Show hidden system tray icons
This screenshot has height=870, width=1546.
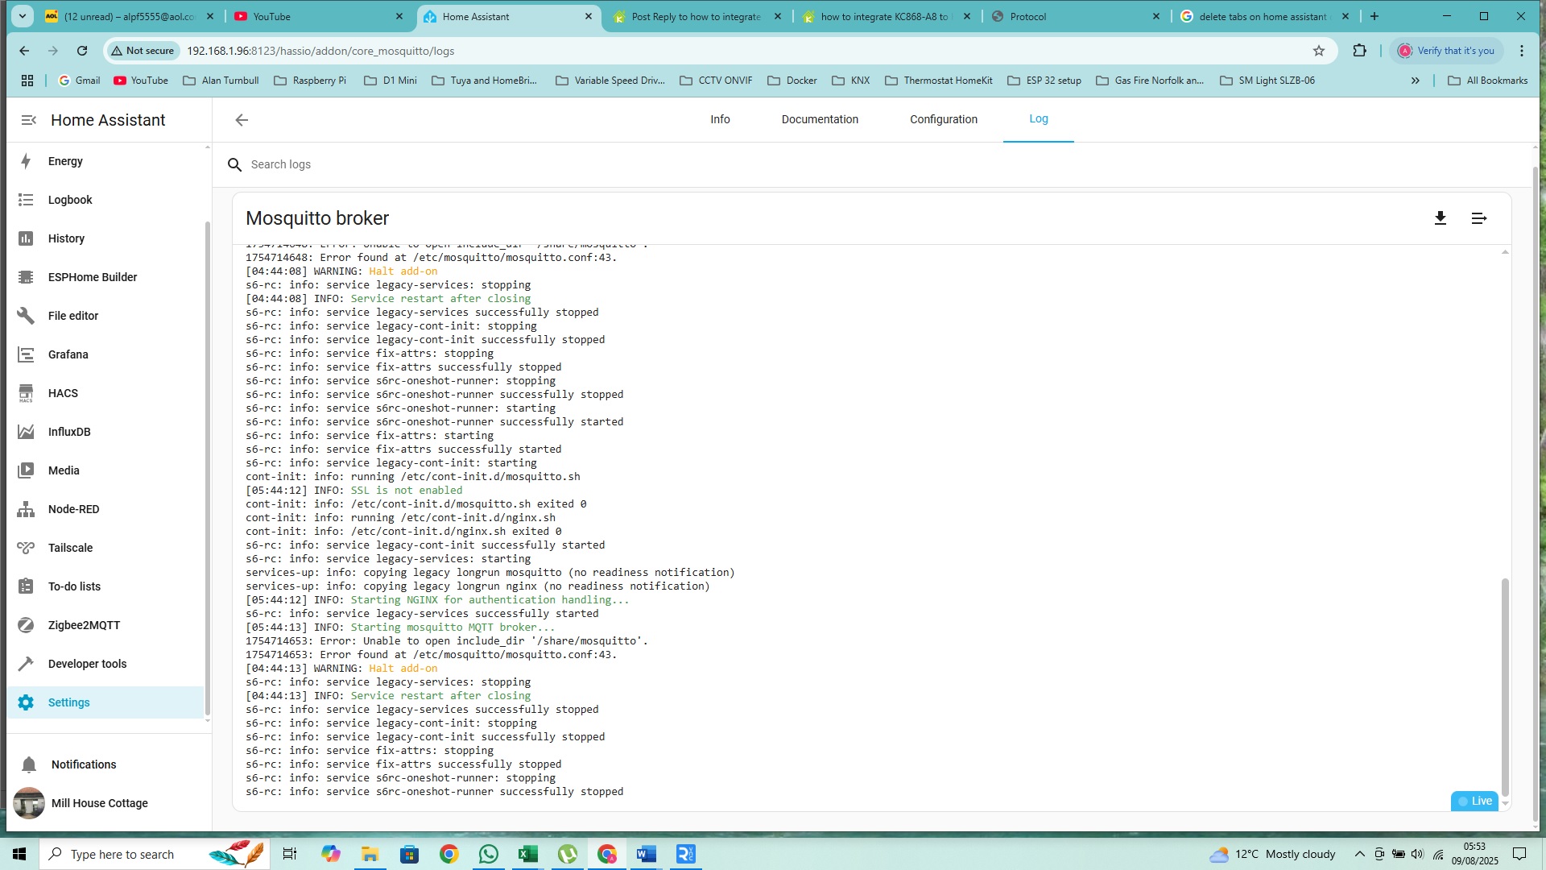(1359, 854)
